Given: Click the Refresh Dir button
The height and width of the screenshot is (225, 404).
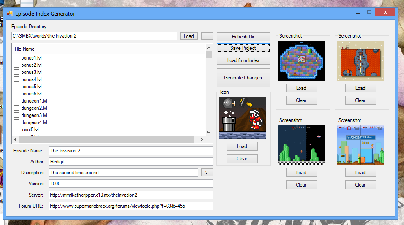Looking at the screenshot, I should point(243,37).
